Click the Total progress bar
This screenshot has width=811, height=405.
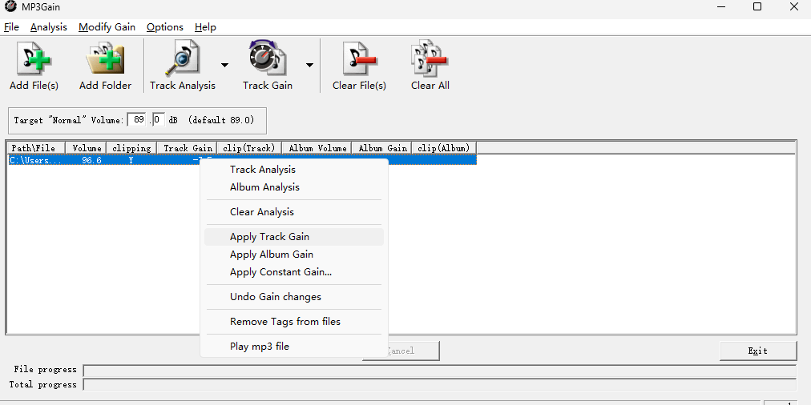(440, 385)
